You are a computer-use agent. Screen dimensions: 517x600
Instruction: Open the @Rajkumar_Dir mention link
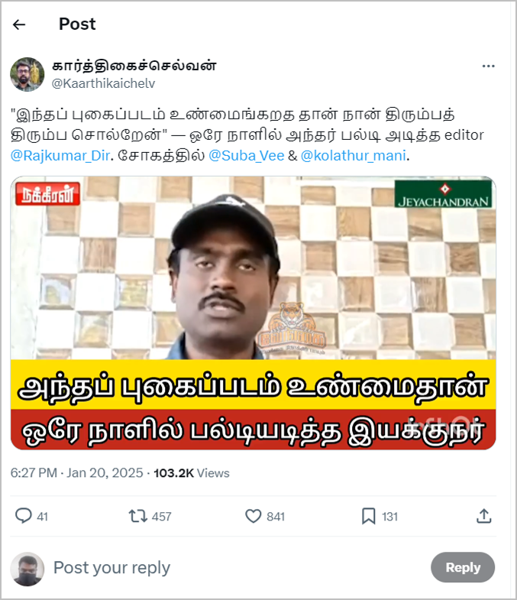coord(60,156)
